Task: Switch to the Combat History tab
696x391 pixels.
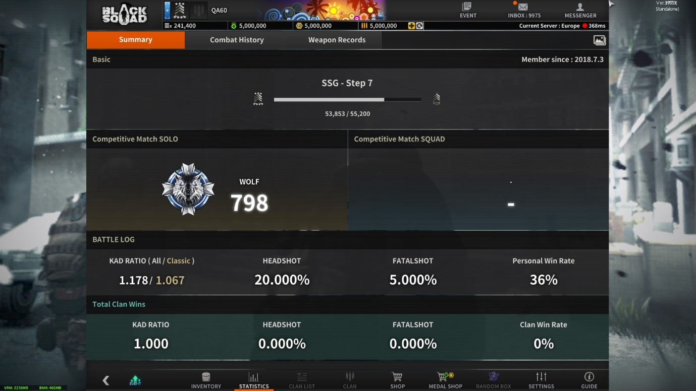Action: pos(237,40)
